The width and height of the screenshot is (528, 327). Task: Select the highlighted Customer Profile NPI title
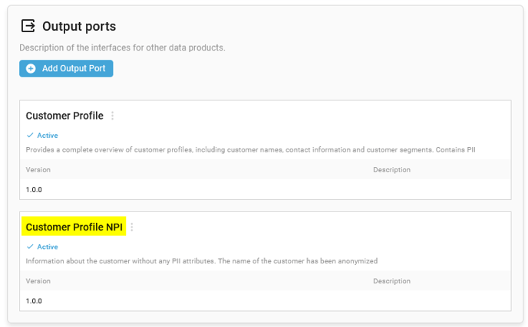74,227
